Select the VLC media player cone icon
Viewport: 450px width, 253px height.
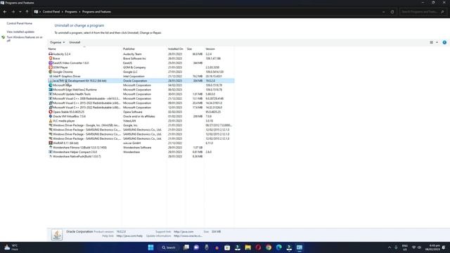pyautogui.click(x=51, y=121)
